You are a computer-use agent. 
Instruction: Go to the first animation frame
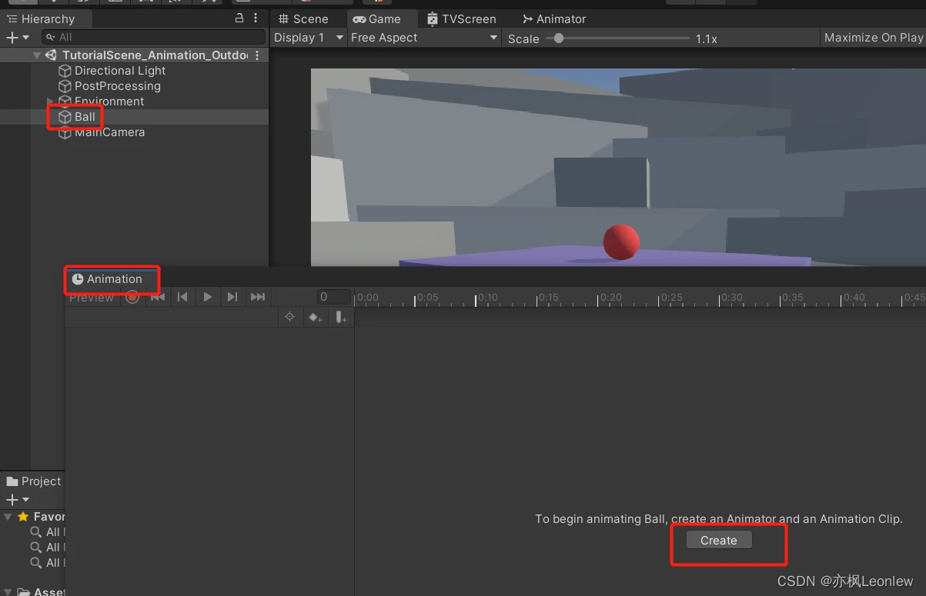[158, 297]
